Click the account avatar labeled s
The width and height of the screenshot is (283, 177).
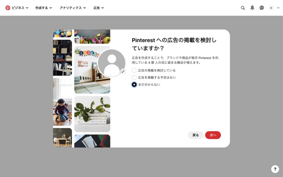271,8
